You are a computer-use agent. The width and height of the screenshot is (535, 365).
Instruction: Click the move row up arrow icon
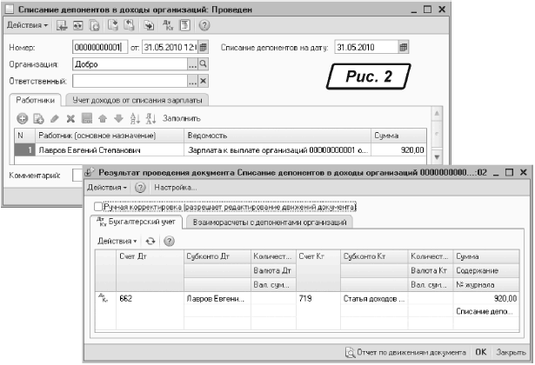point(102,117)
